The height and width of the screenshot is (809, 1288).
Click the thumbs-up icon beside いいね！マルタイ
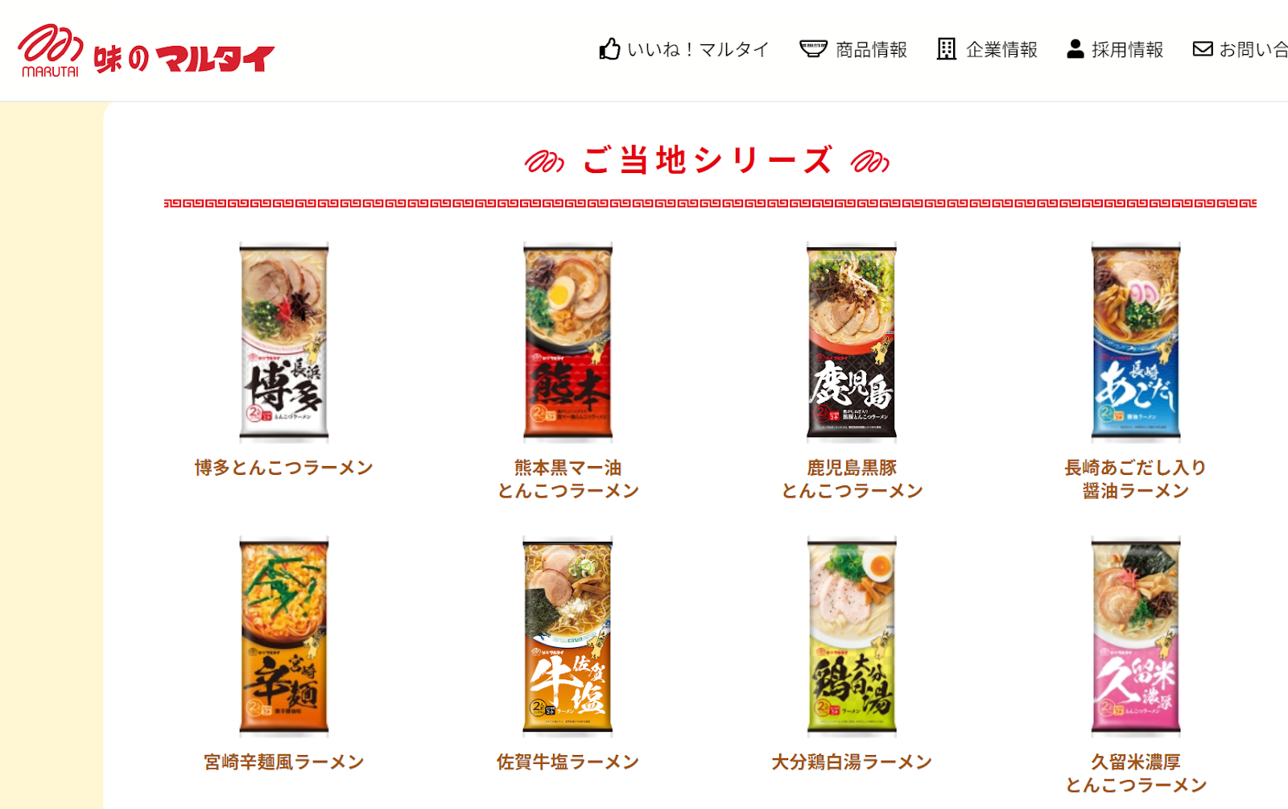coord(609,49)
